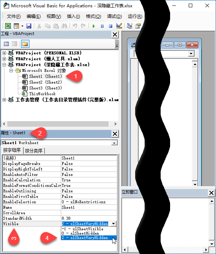The height and width of the screenshot is (254, 216).
Task: Expand VBAProject (PERSONAL.XLSB) node
Action: click(4, 53)
